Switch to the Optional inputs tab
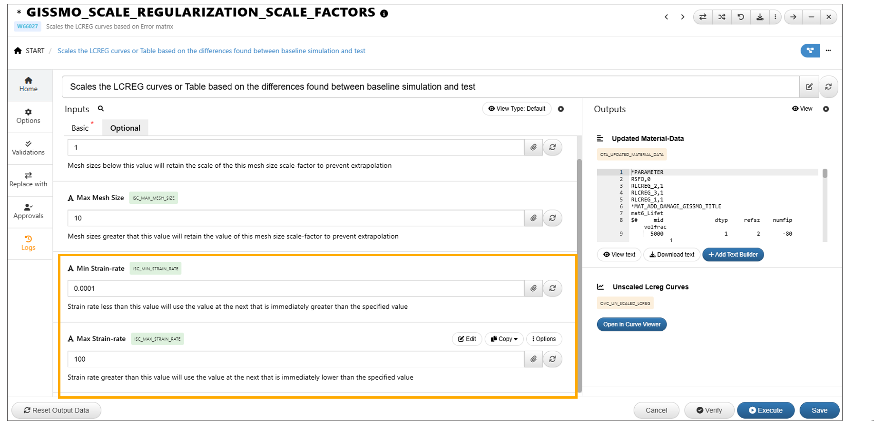 pyautogui.click(x=125, y=128)
